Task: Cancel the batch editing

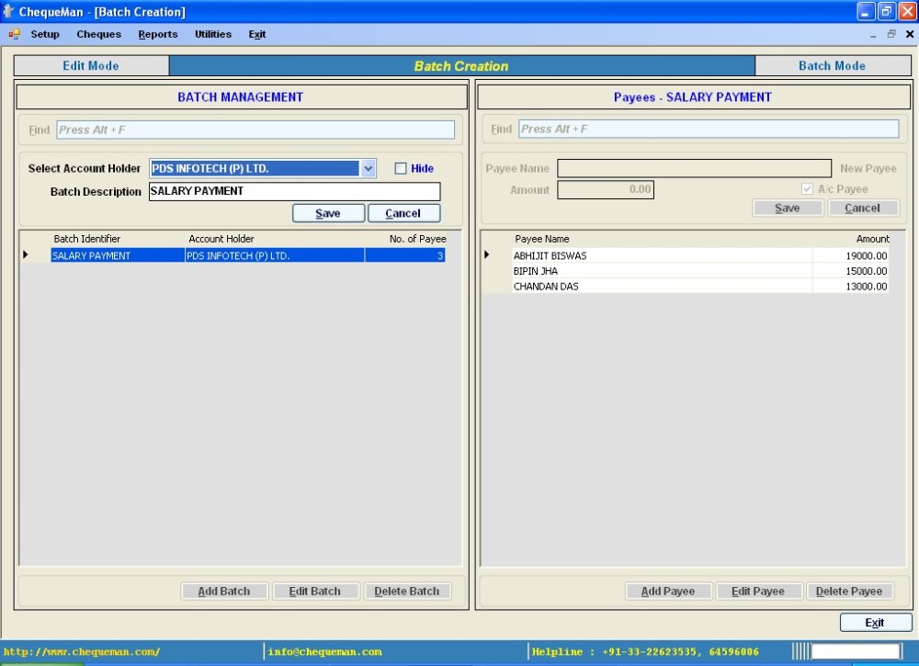Action: [x=403, y=213]
